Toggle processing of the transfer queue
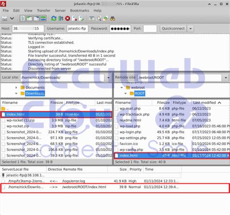 point(61,18)
